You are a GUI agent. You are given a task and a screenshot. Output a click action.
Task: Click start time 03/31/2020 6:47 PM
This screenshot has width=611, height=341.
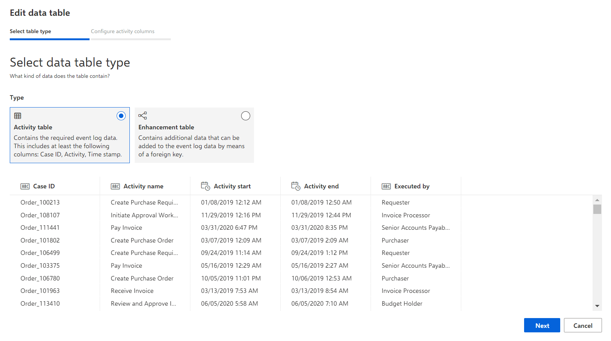click(x=229, y=228)
